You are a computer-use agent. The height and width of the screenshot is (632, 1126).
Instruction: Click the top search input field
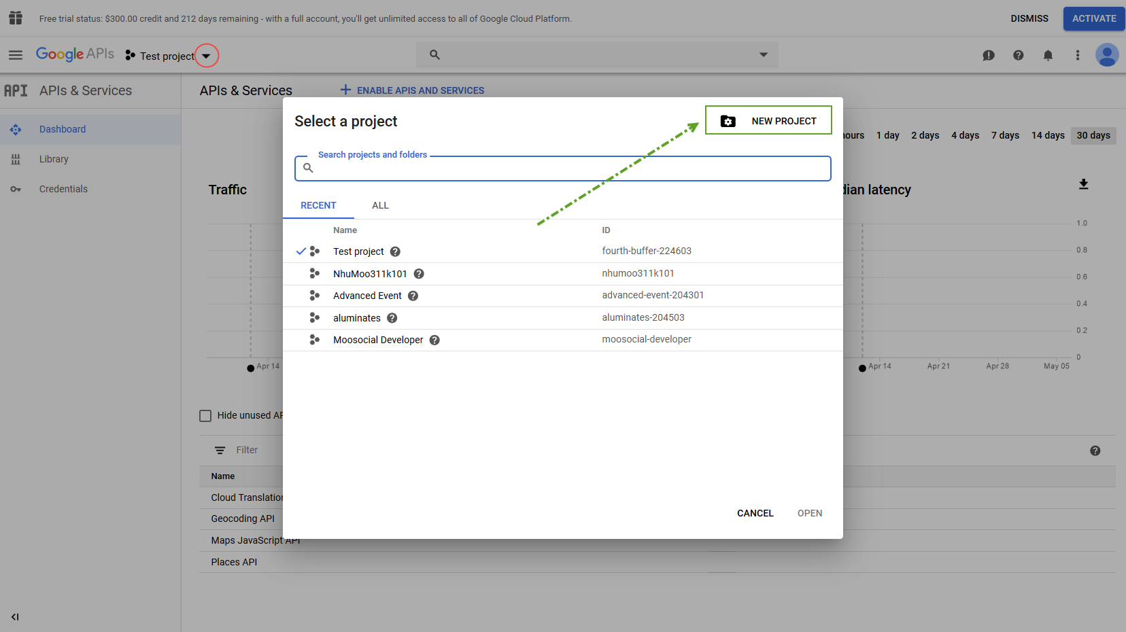(x=597, y=55)
